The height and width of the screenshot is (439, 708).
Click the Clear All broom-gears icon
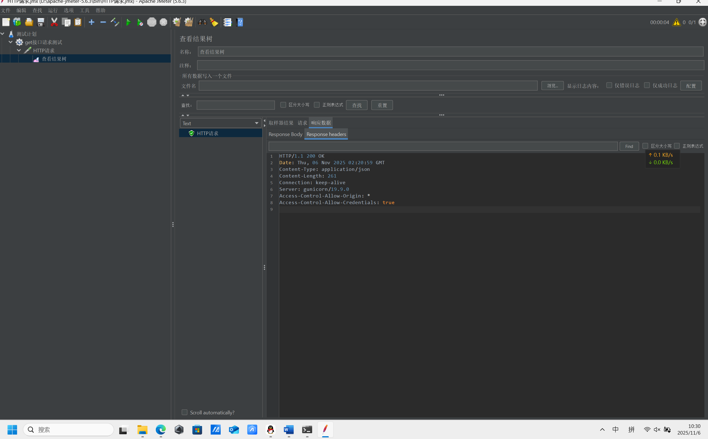[189, 22]
